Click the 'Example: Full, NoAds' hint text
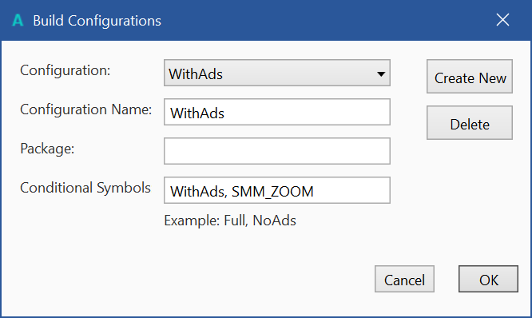This screenshot has width=532, height=318. pyautogui.click(x=230, y=221)
